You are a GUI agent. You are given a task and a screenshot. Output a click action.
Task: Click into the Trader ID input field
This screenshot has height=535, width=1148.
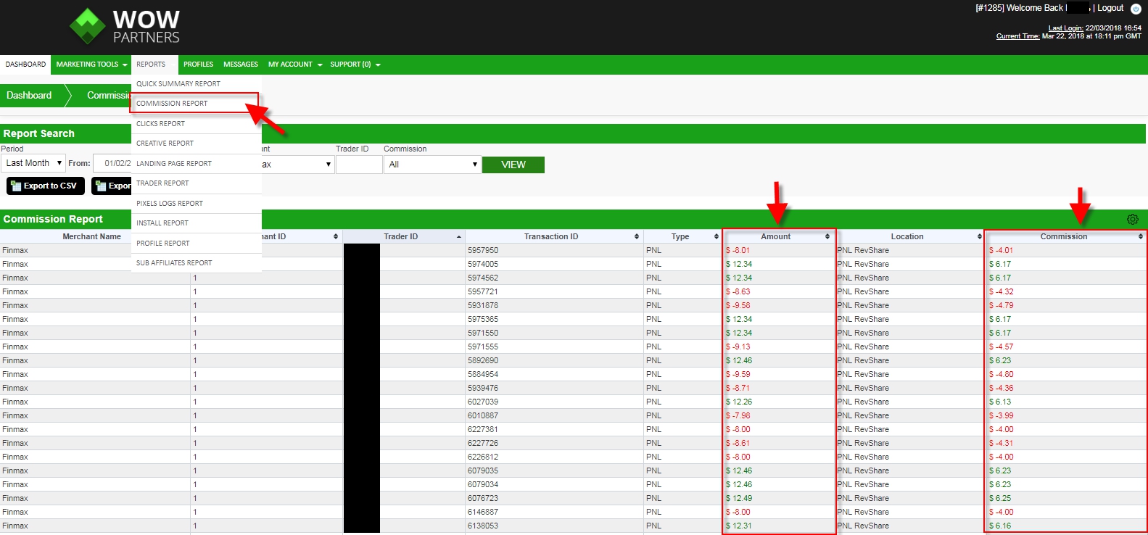(358, 165)
